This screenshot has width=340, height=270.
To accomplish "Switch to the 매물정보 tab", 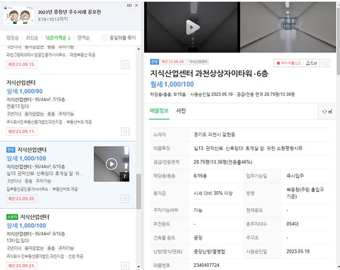I will coord(159,111).
